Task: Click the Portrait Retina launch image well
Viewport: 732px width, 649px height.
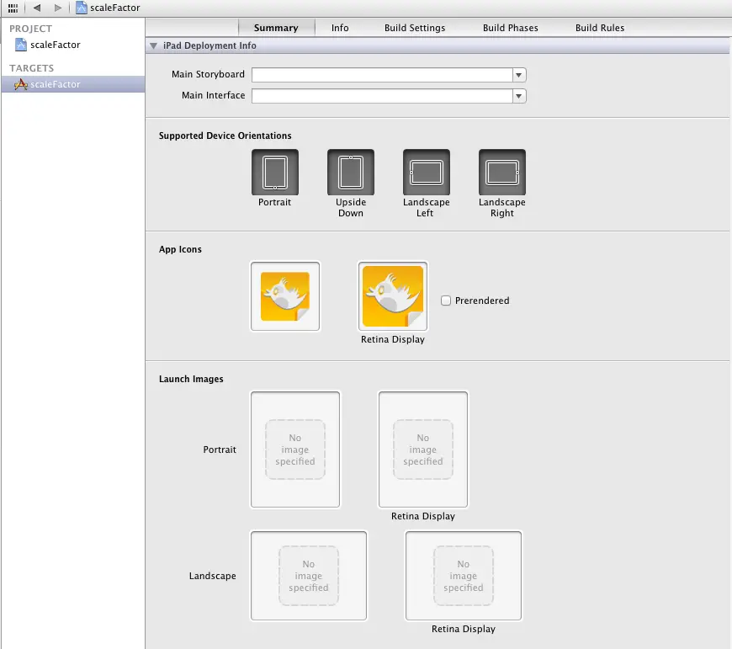Action: pyautogui.click(x=423, y=450)
